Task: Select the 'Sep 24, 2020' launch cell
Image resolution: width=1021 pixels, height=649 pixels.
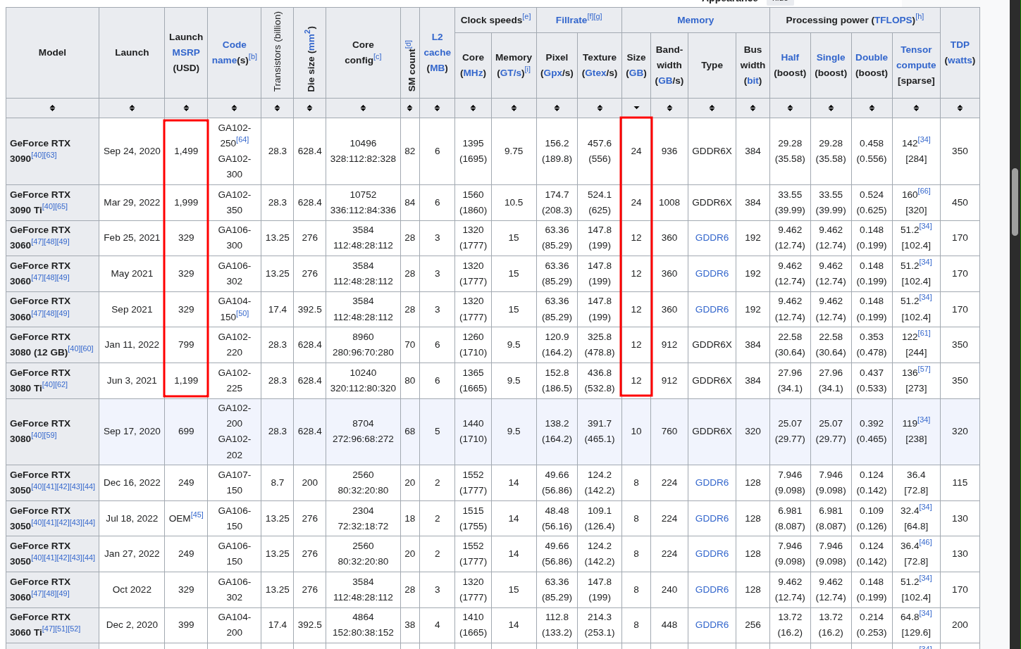Action: 132,151
